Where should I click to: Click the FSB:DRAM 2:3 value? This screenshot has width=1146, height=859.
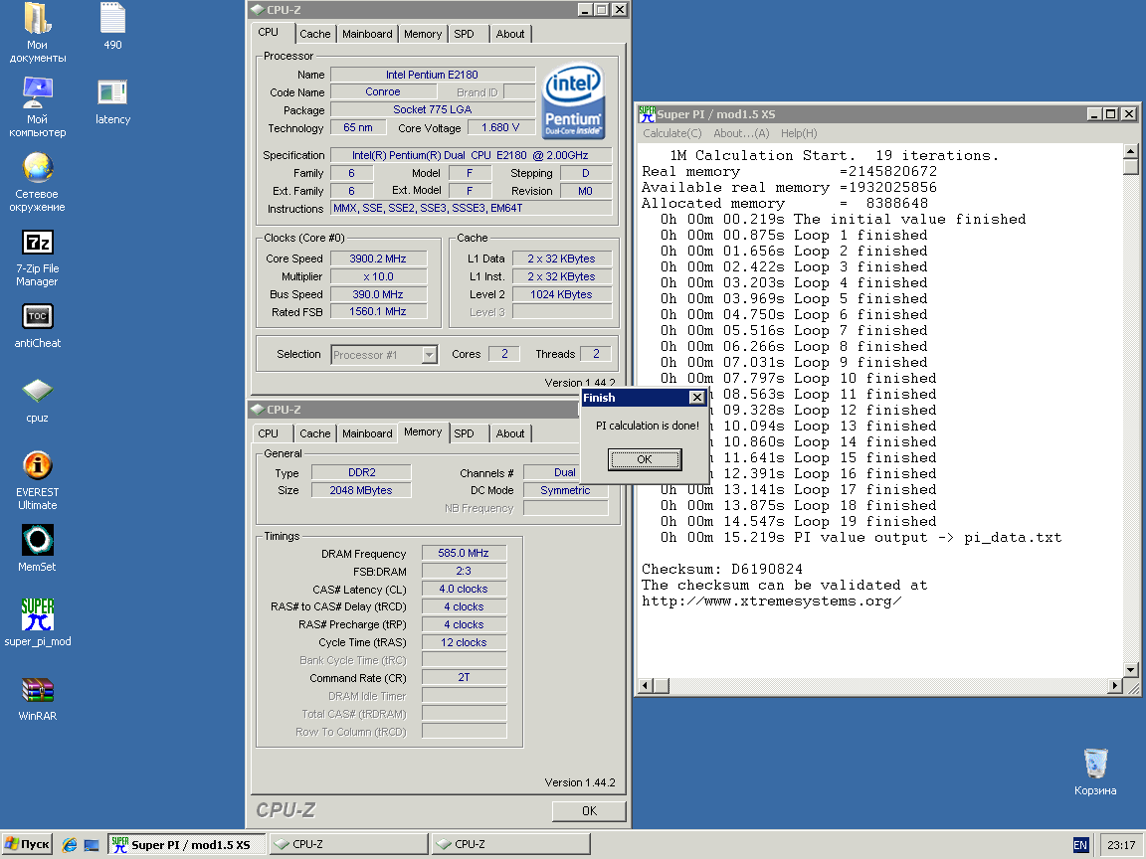coord(464,572)
